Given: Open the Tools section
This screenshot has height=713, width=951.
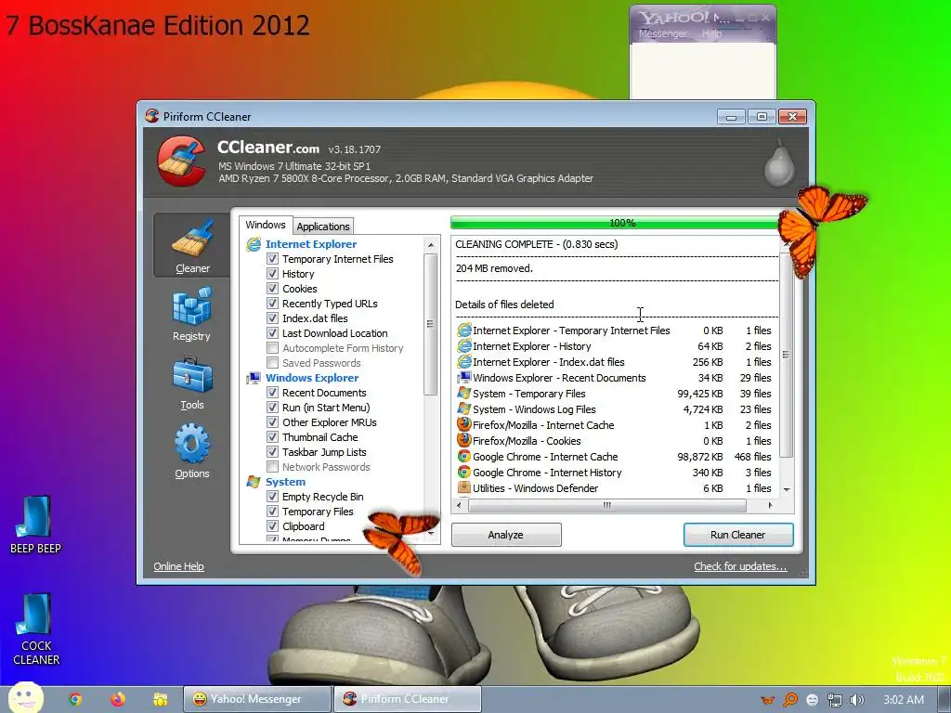Looking at the screenshot, I should click(191, 383).
